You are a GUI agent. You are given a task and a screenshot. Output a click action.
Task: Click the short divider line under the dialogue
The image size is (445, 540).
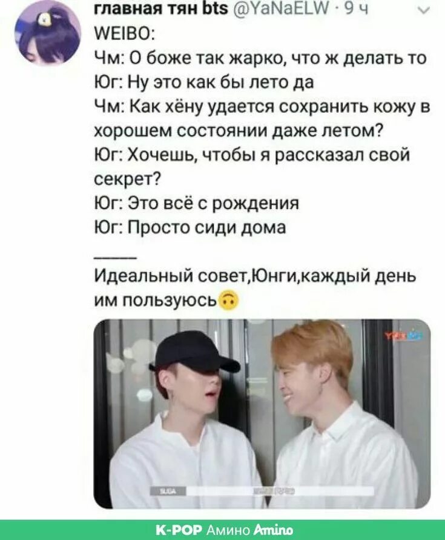click(x=115, y=257)
